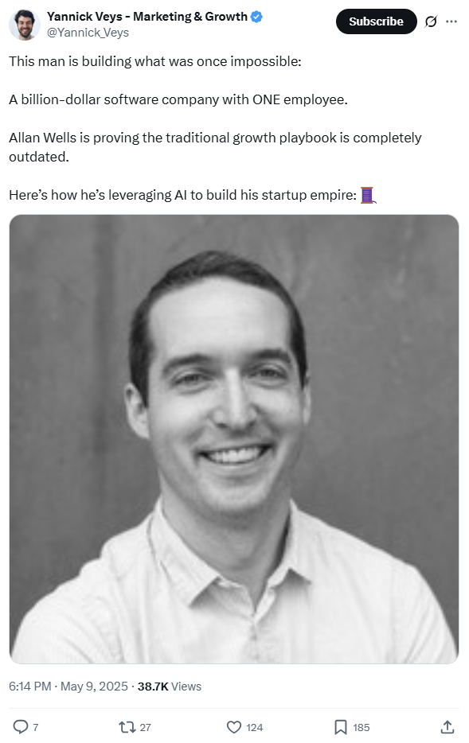The image size is (469, 743).
Task: Click the 124 likes count
Action: point(255,727)
